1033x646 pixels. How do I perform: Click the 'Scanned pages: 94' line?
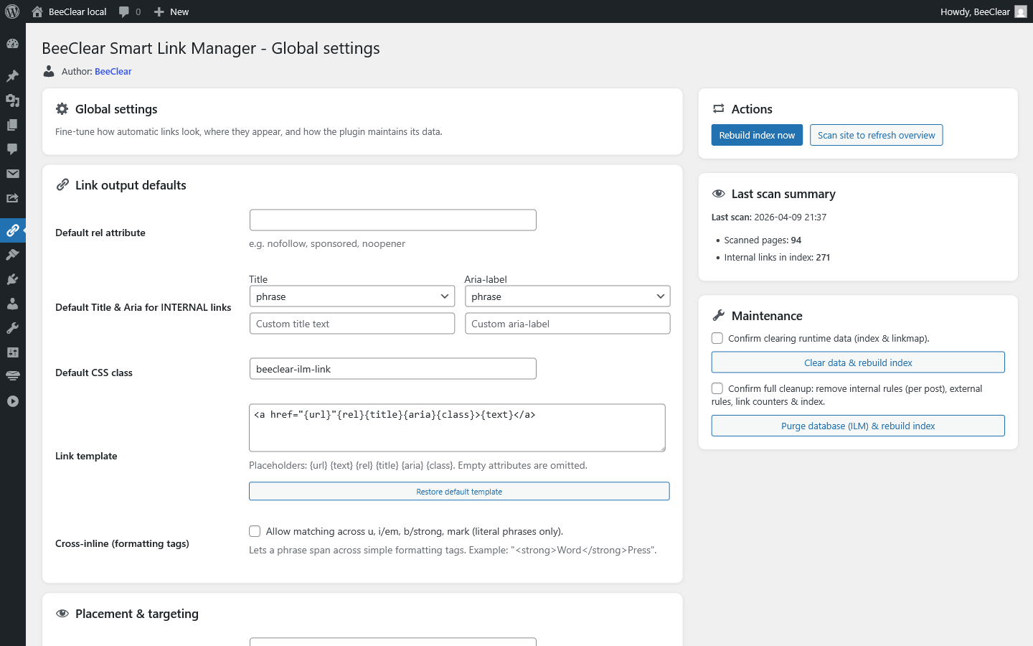click(x=763, y=240)
